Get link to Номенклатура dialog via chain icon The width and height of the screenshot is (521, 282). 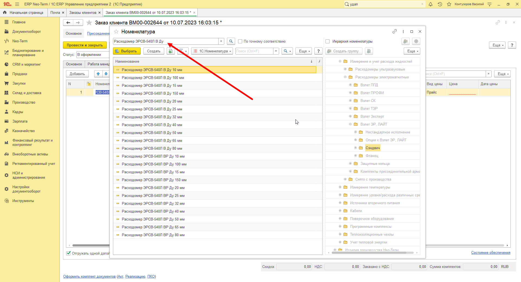pyautogui.click(x=394, y=31)
